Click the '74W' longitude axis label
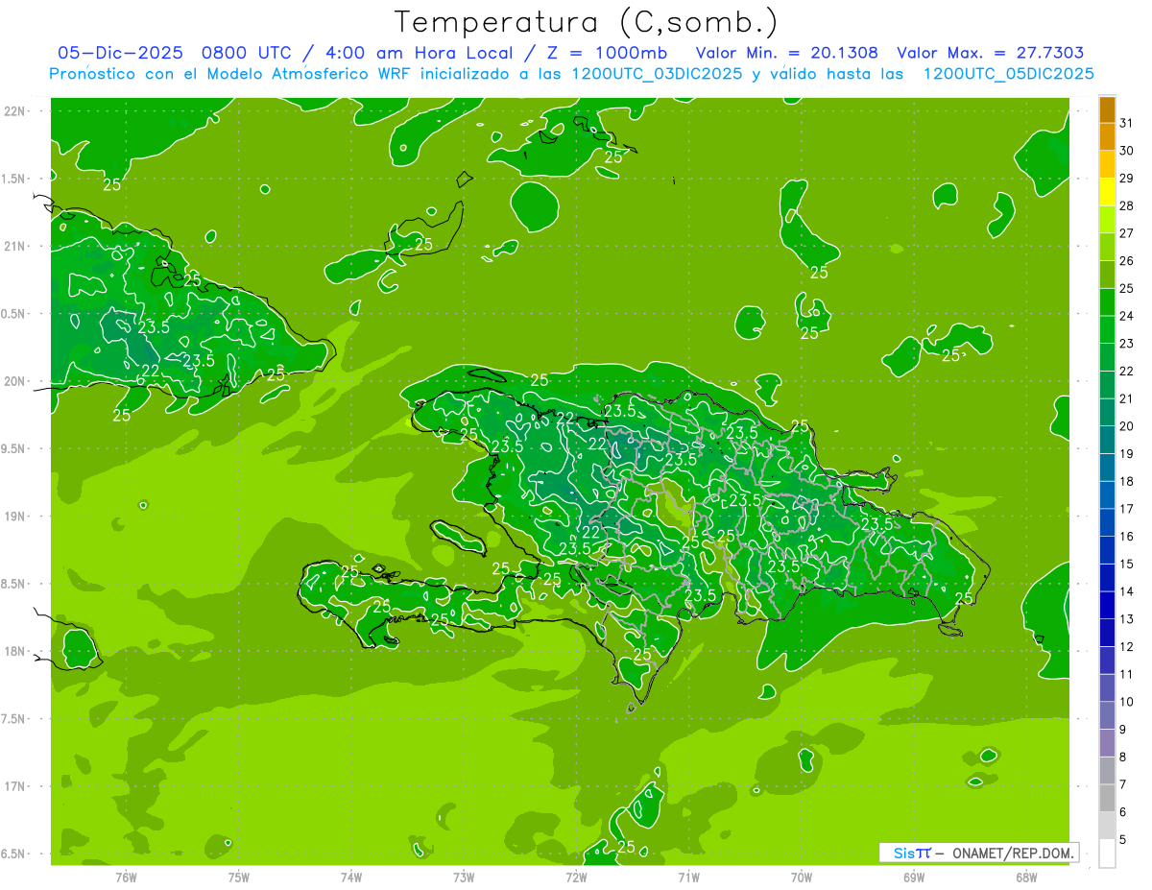 click(350, 878)
